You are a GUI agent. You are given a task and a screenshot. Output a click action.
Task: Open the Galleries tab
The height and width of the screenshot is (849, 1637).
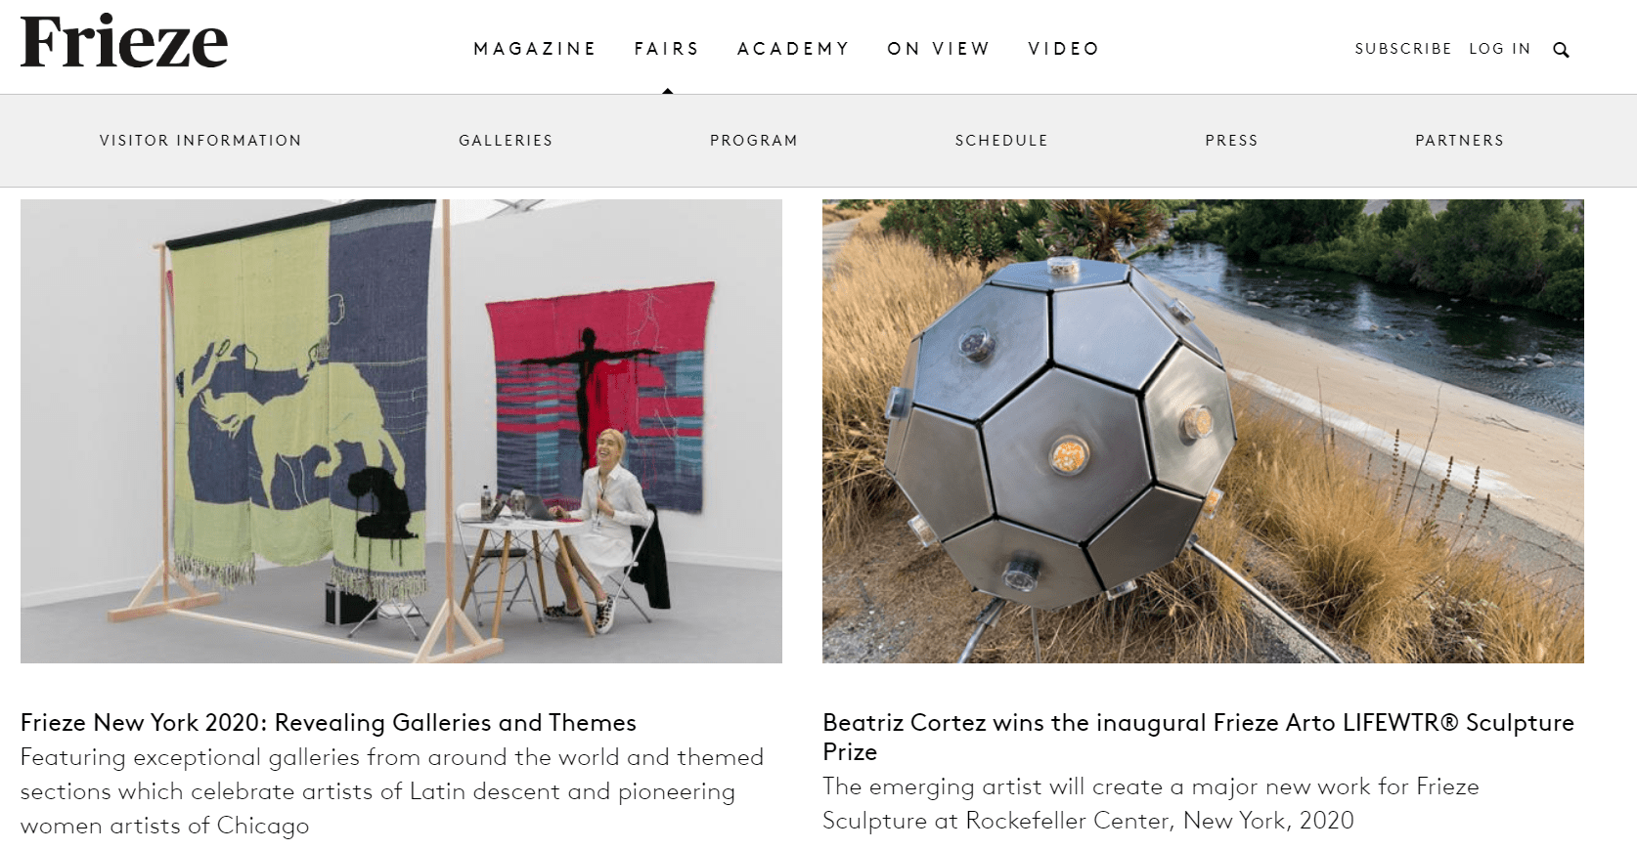point(506,141)
